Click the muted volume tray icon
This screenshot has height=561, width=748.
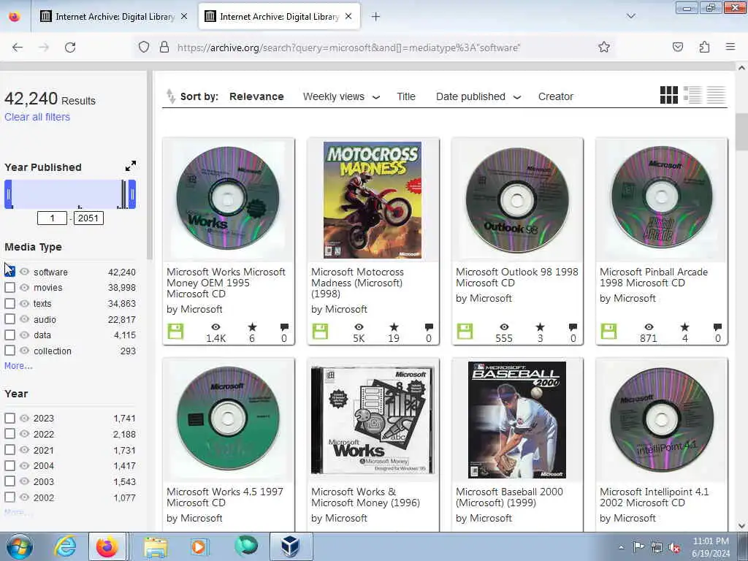click(x=674, y=548)
